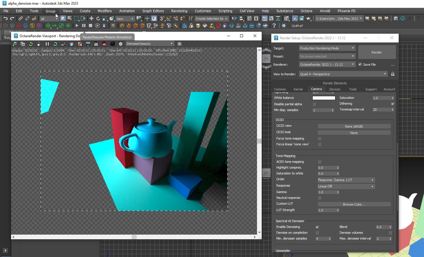
Task: Click the Redo arrow in main toolbar
Action: (12, 18)
